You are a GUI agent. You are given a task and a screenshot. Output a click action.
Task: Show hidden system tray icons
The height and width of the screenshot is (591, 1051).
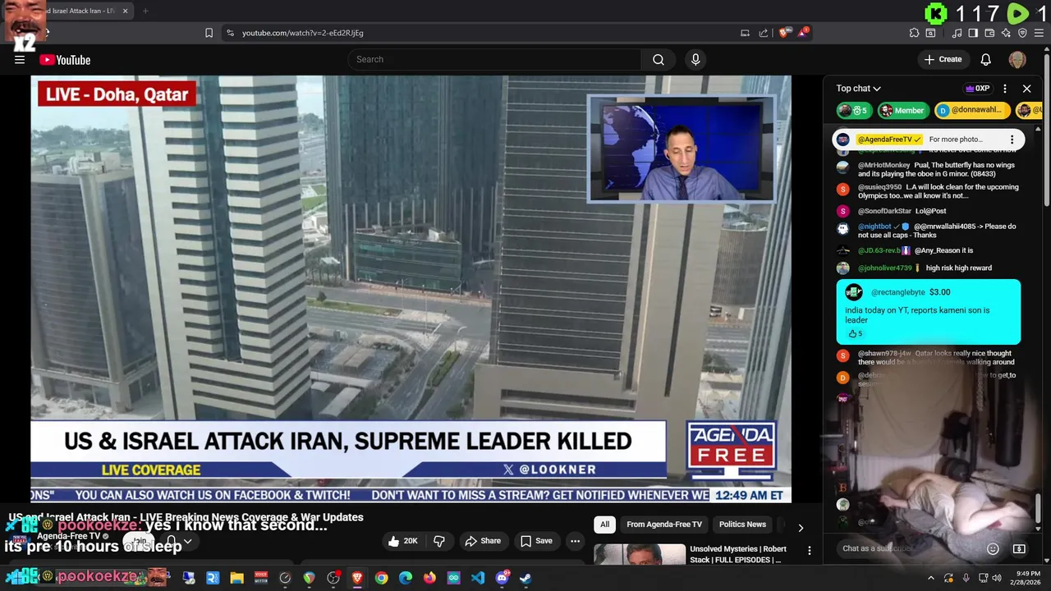coord(930,578)
